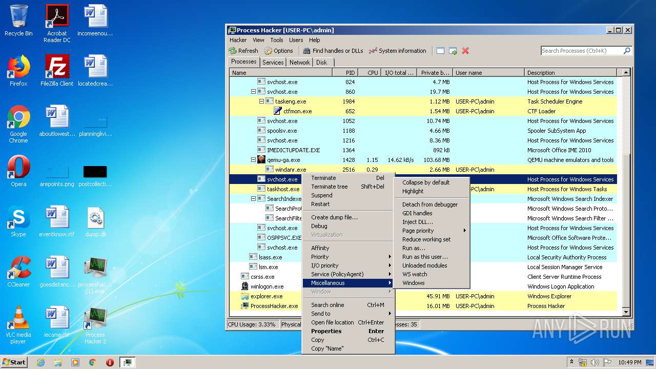Image resolution: width=656 pixels, height=369 pixels.
Task: Open System information graph button
Action: [398, 51]
